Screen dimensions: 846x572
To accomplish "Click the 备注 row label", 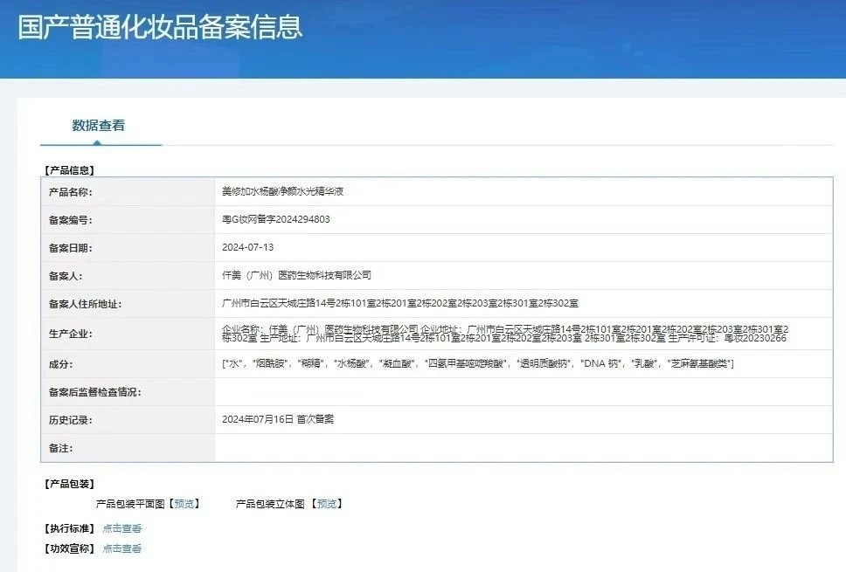I will click(60, 448).
